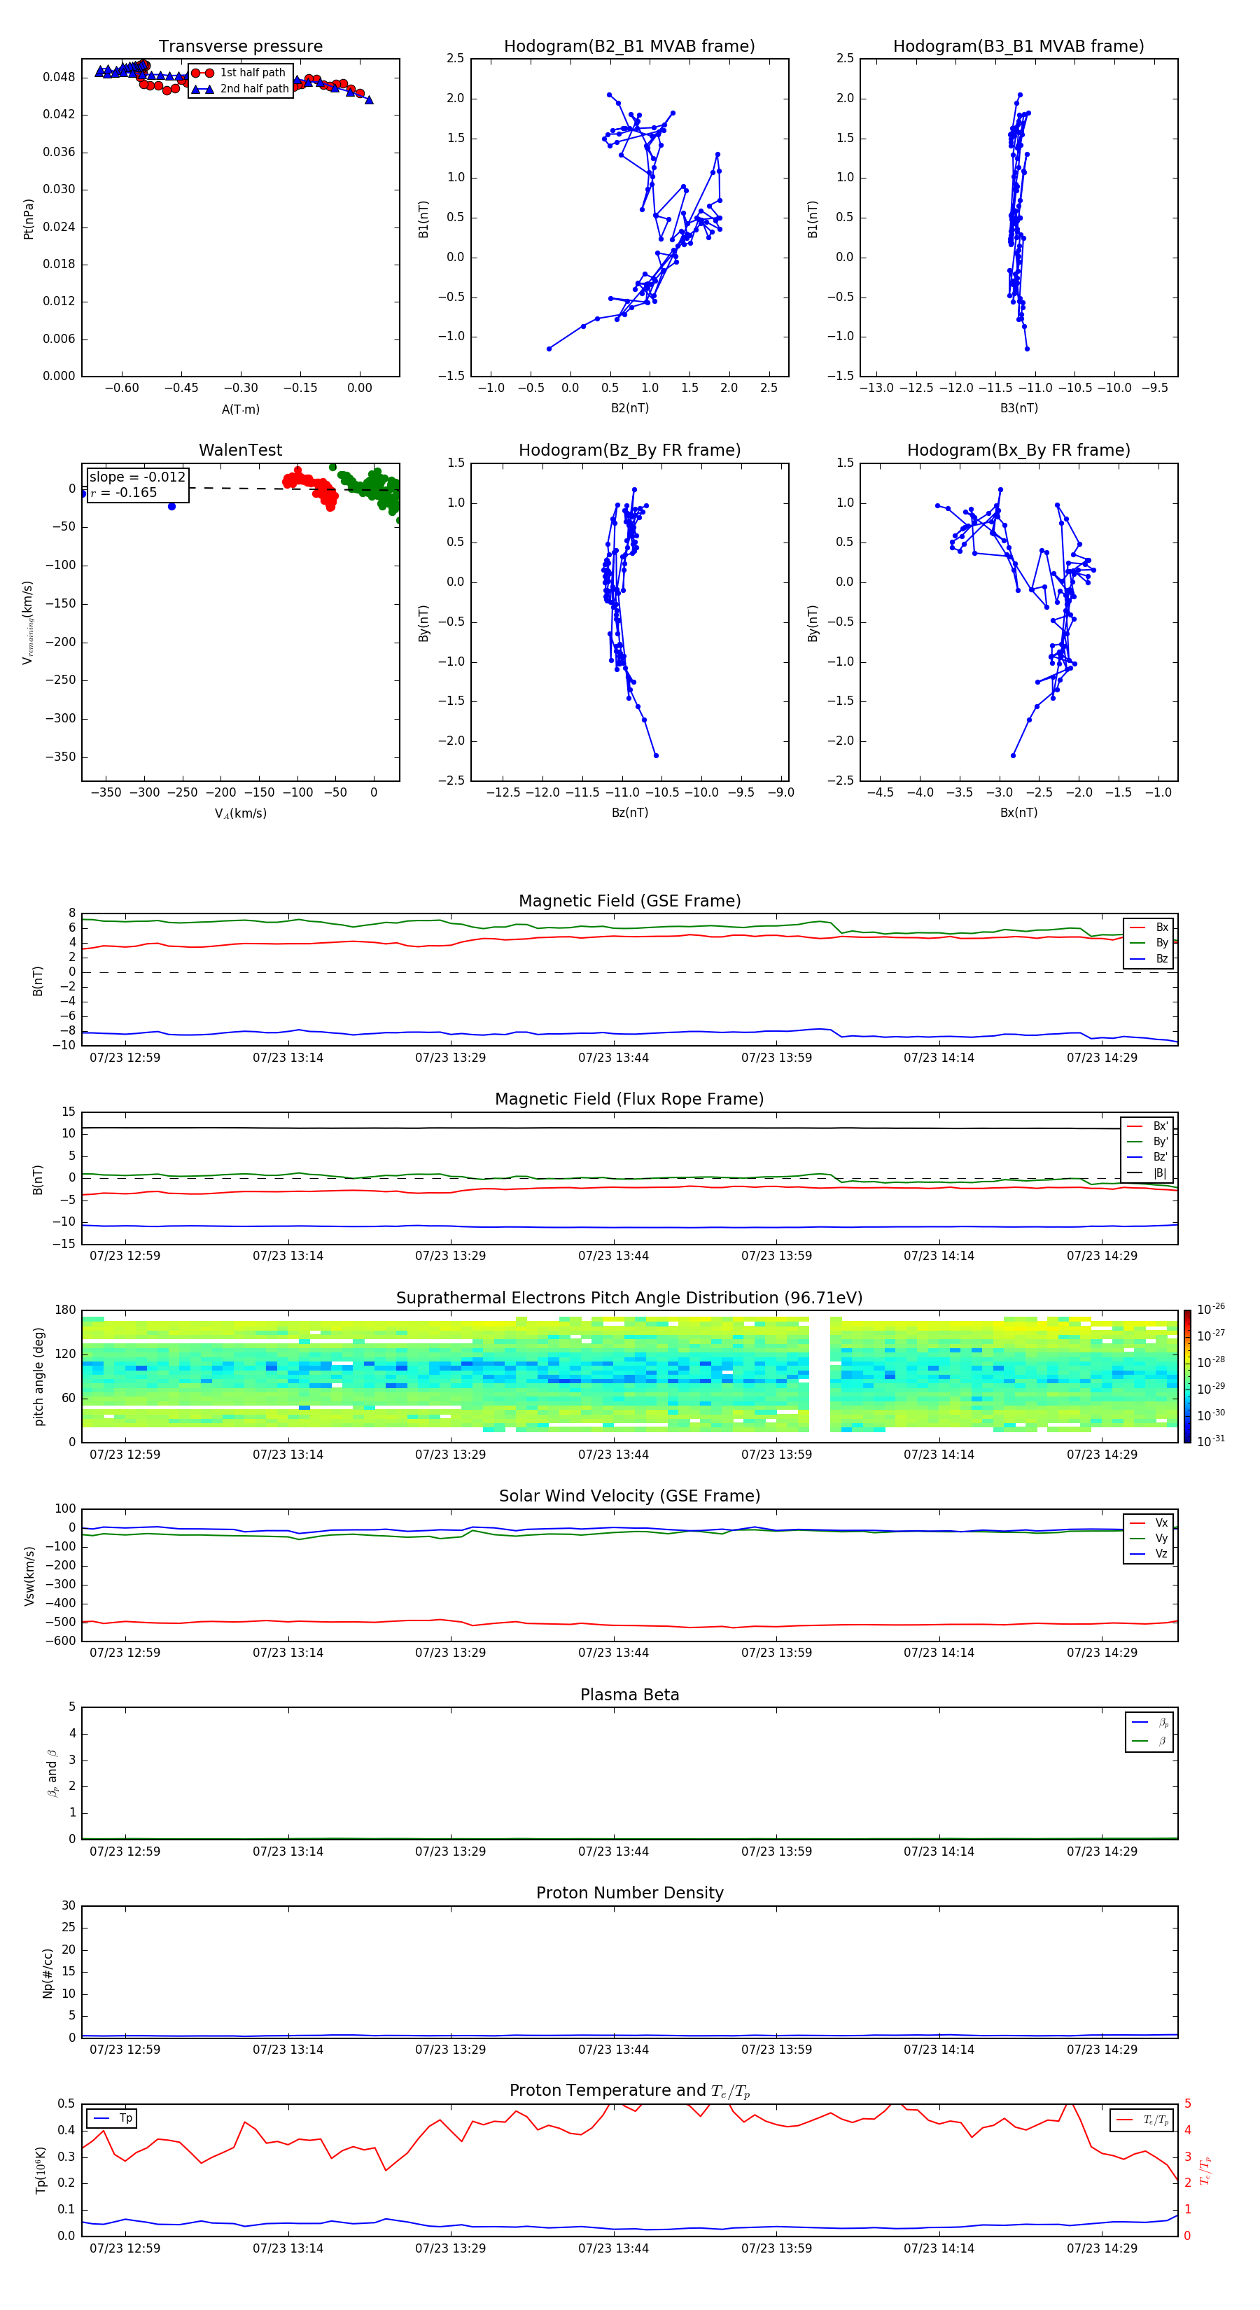The height and width of the screenshot is (2310, 1260).
Task: Click the 'B3(nT)' x-axis label
Action: tap(1018, 408)
